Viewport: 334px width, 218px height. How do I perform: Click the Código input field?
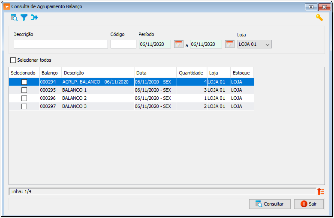coord(123,44)
